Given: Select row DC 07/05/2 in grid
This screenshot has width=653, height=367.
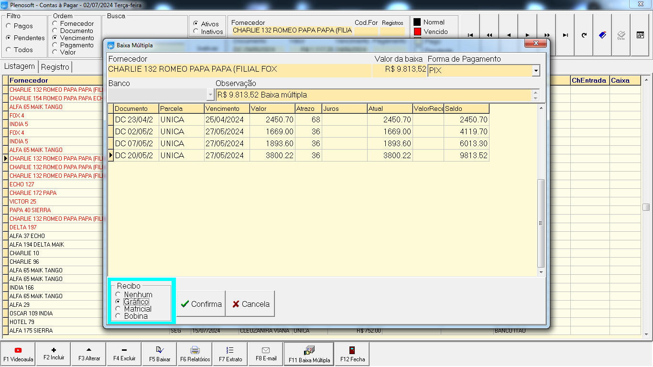Looking at the screenshot, I should (x=301, y=143).
